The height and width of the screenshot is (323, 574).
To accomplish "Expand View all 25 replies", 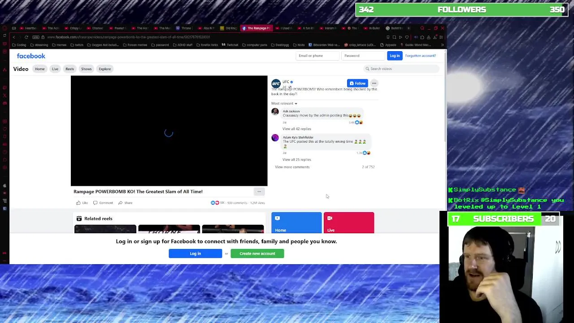I will coord(296,160).
